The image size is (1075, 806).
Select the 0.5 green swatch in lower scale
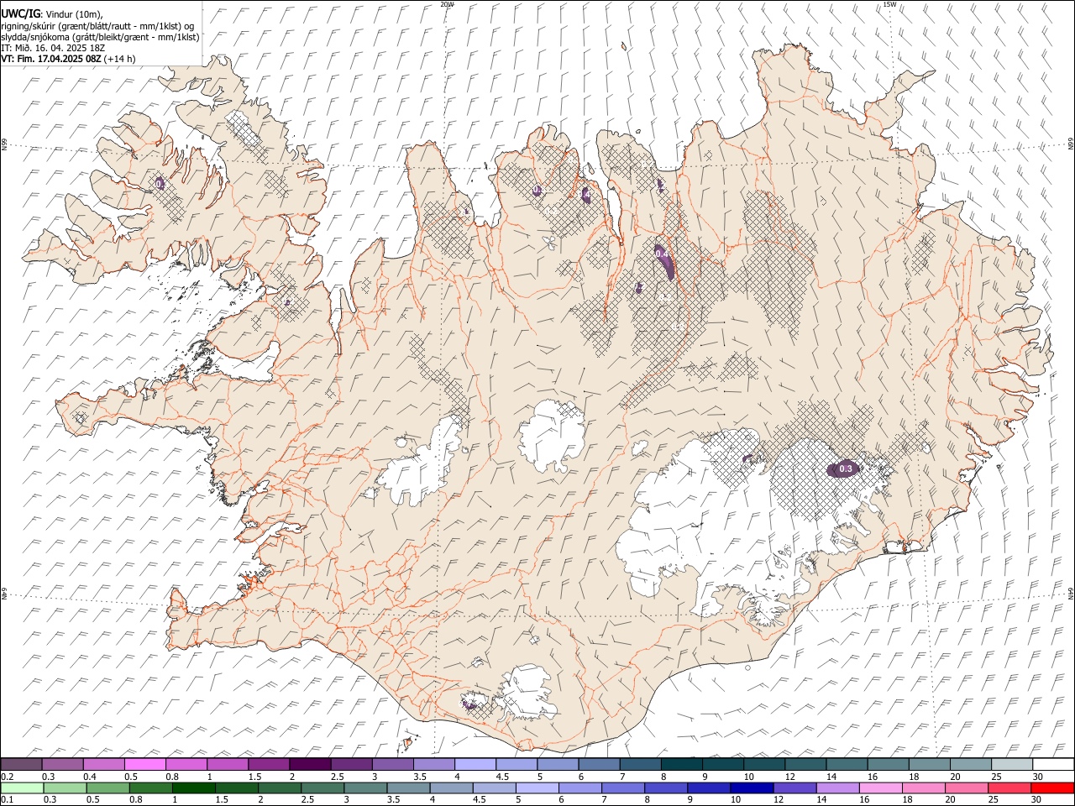pyautogui.click(x=107, y=788)
